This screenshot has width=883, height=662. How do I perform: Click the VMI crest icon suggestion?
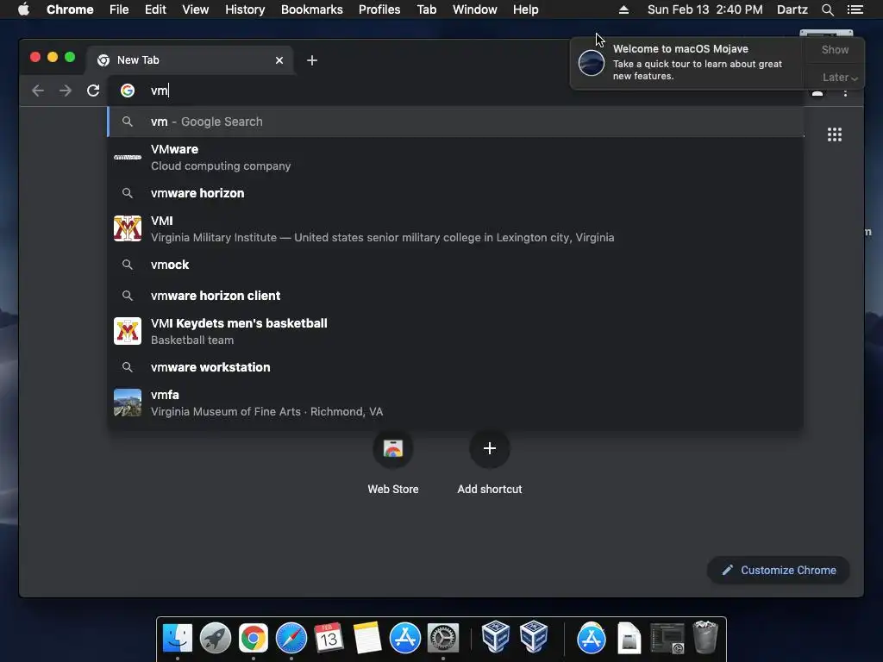tap(128, 228)
